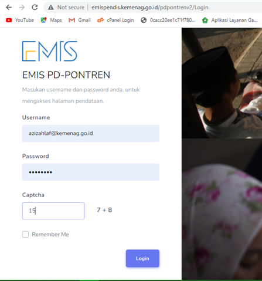262x281 pixels.
Task: Open the Maps bookmark
Action: click(51, 20)
